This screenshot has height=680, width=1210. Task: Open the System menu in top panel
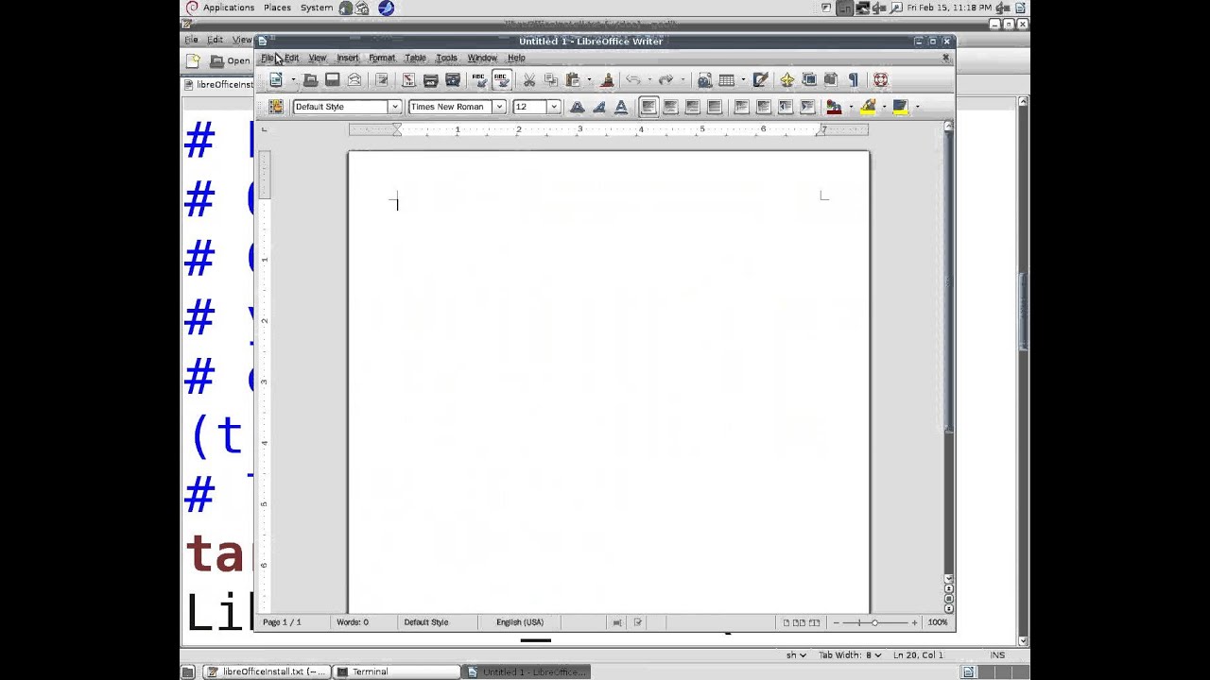(x=317, y=8)
